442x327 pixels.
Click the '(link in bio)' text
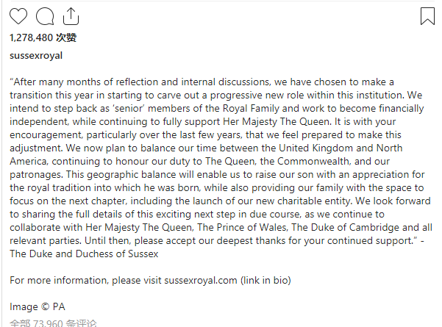click(265, 280)
